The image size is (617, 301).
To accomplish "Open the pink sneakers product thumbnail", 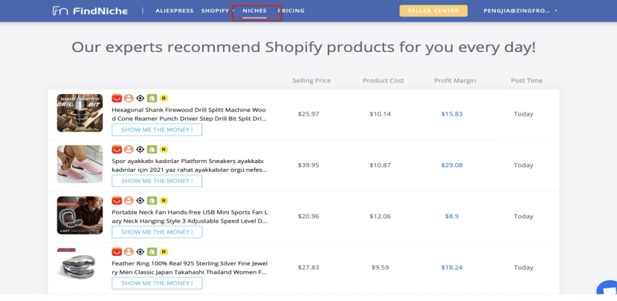I will (80, 164).
